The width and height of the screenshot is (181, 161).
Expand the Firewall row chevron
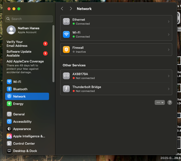tap(169, 50)
